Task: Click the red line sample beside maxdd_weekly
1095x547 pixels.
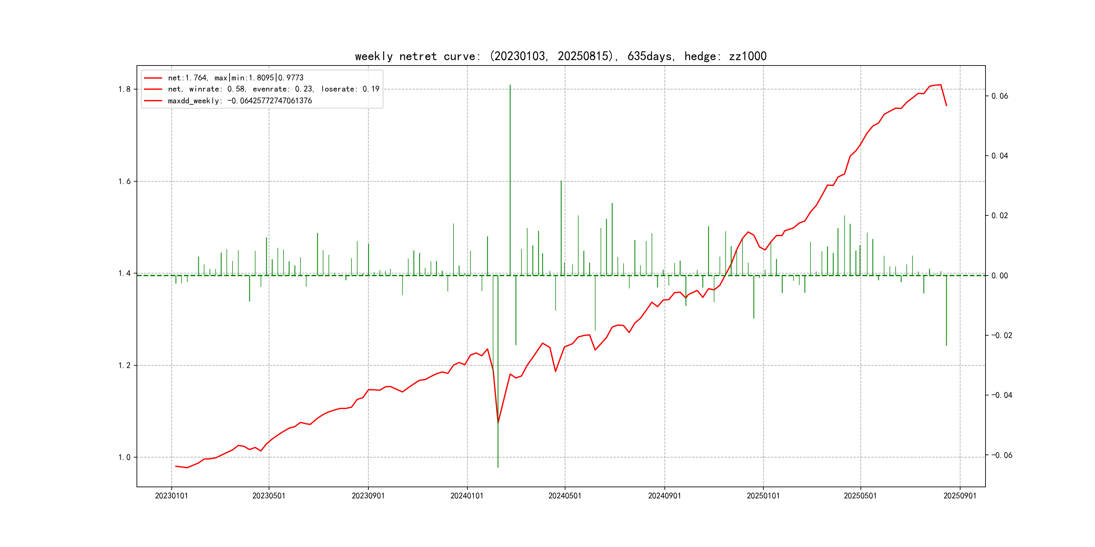Action: (x=153, y=101)
